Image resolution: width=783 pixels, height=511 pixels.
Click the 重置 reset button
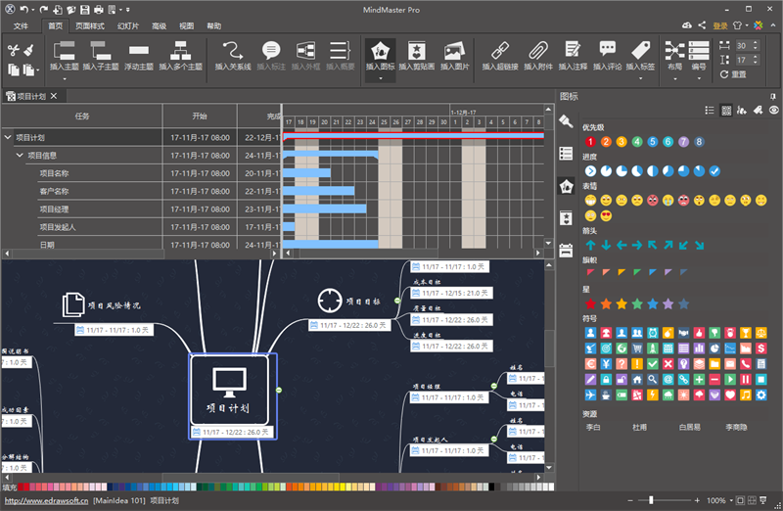(x=733, y=74)
